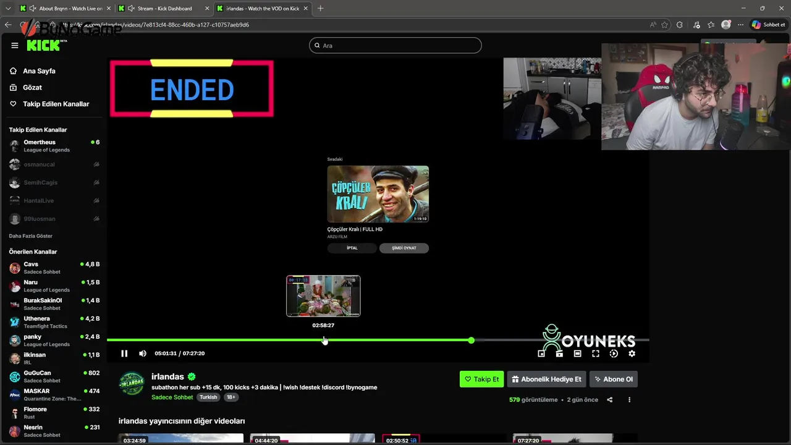This screenshot has width=791, height=445.
Task: Focus the Ara search field
Action: 395,45
